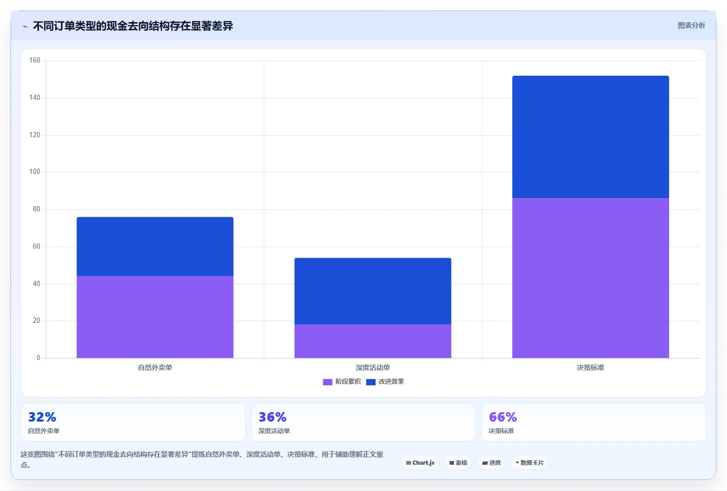
Task: Select the 数据卡片 tag
Action: click(x=530, y=463)
